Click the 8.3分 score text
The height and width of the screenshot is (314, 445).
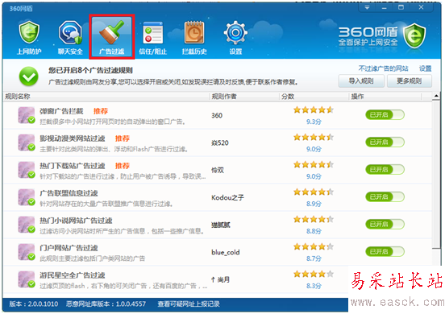314,286
